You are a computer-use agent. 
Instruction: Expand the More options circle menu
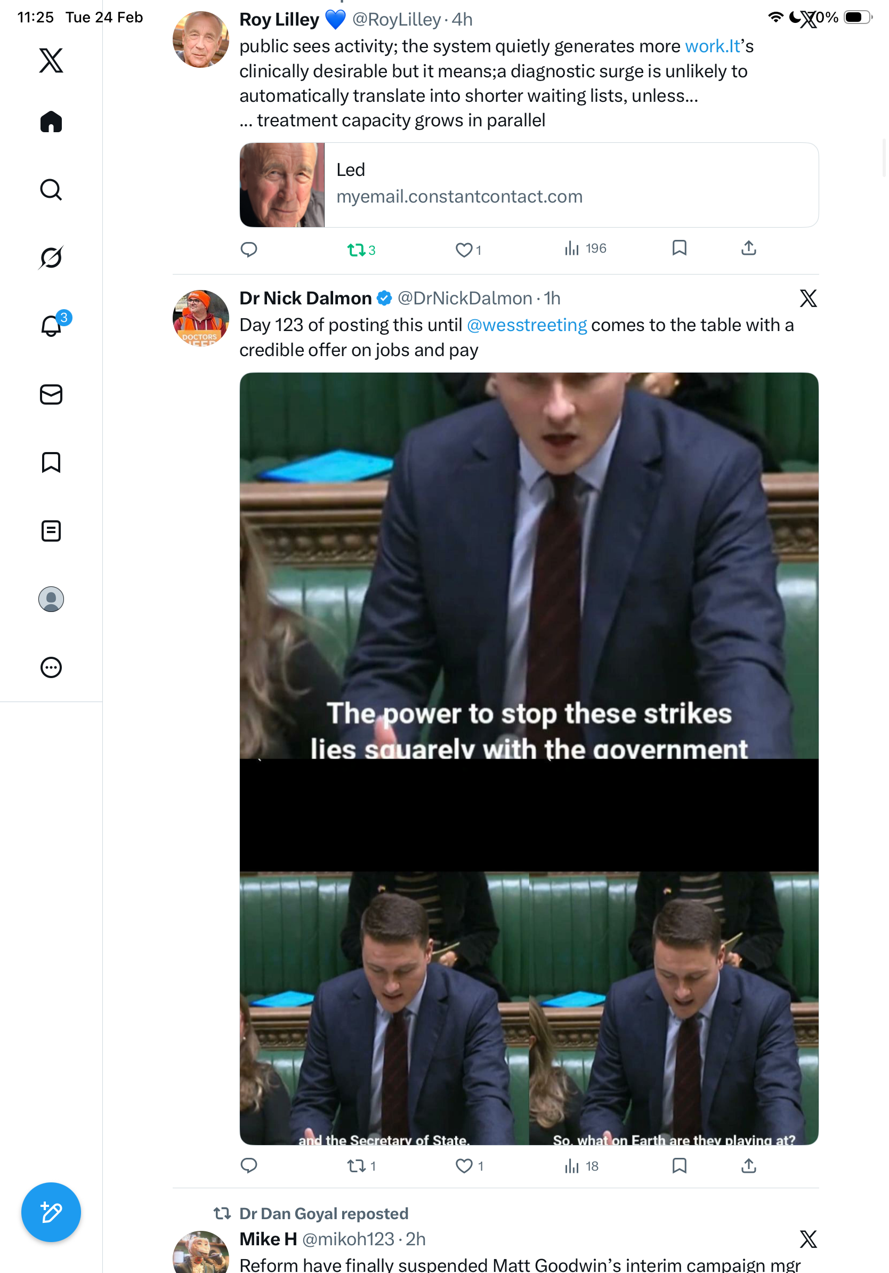click(51, 667)
